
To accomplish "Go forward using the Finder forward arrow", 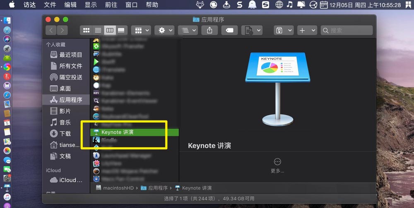I will pos(62,30).
